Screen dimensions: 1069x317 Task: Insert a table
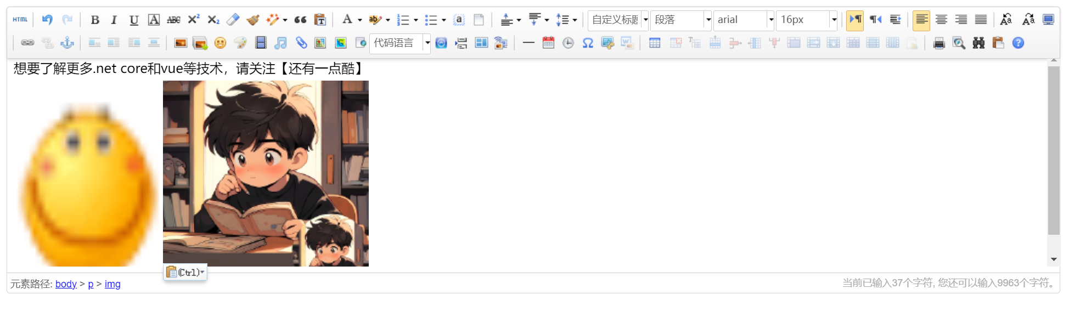655,43
